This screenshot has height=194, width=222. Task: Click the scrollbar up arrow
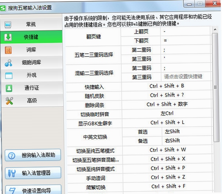[215, 30]
